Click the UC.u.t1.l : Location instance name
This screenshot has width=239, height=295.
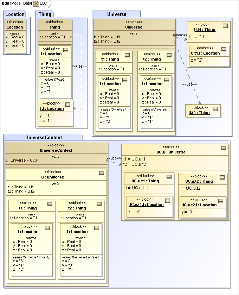tap(146, 205)
